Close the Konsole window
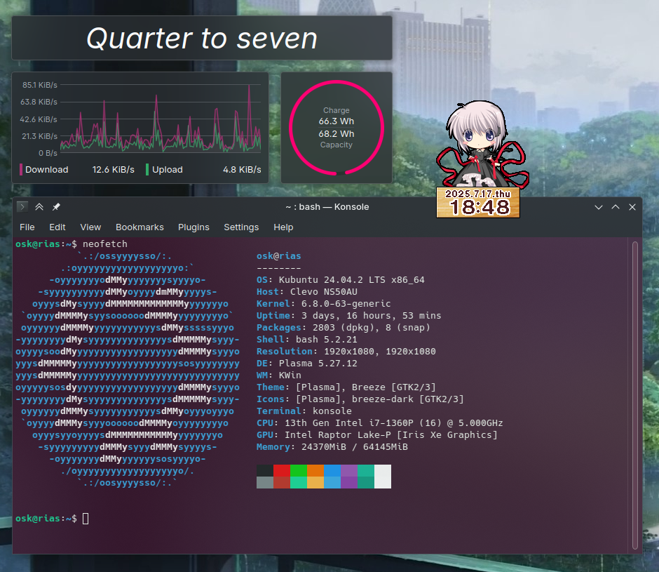Screen dimensions: 659x572 pos(632,207)
